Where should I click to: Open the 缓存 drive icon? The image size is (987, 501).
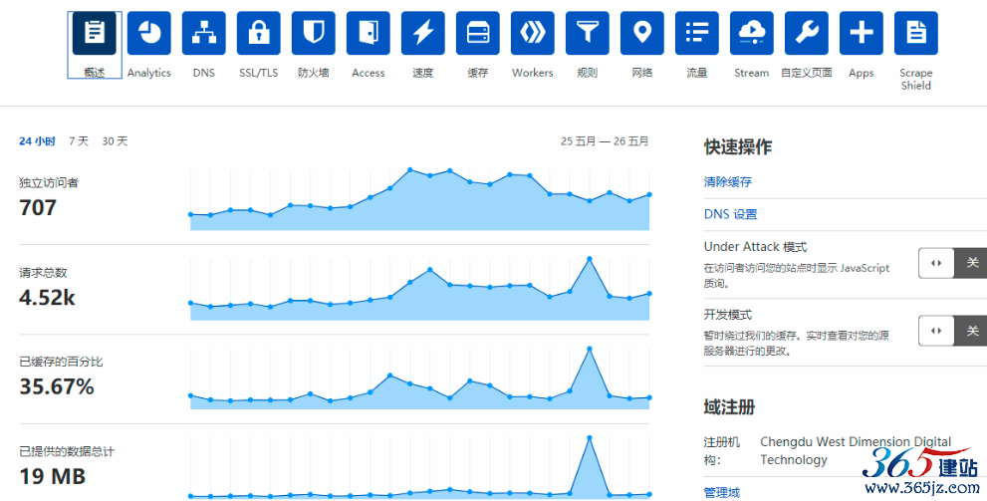click(478, 33)
